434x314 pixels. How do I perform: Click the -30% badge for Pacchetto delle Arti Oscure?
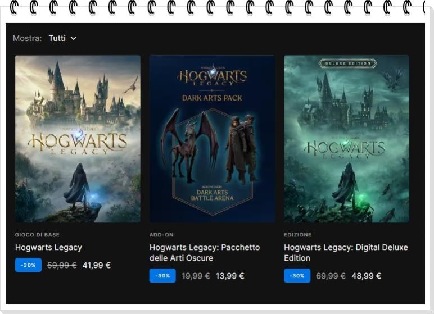162,276
